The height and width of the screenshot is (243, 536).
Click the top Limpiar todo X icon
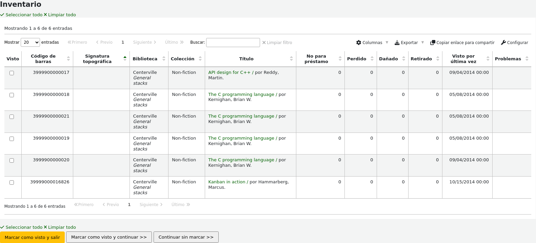pos(45,15)
